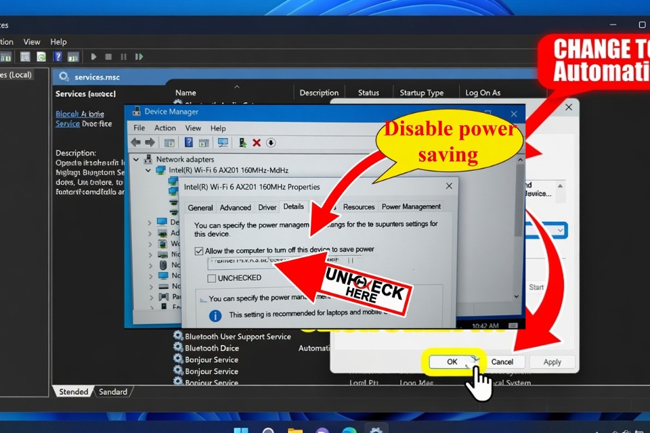Select the Intel(R) Wi-Fi 6 AX201 160MHz-MdHz adapter
The image size is (650, 433).
pyautogui.click(x=228, y=170)
